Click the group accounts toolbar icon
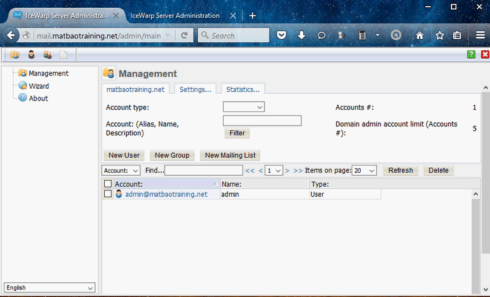 point(48,55)
